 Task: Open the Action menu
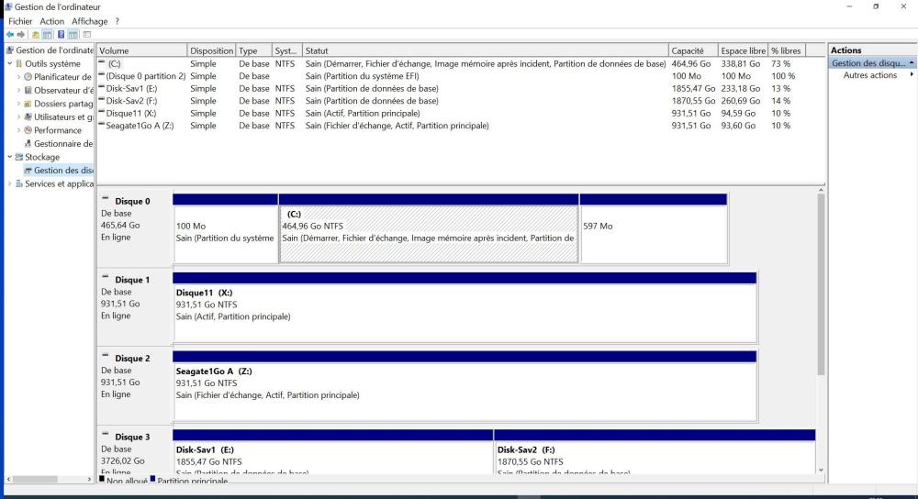coord(52,21)
